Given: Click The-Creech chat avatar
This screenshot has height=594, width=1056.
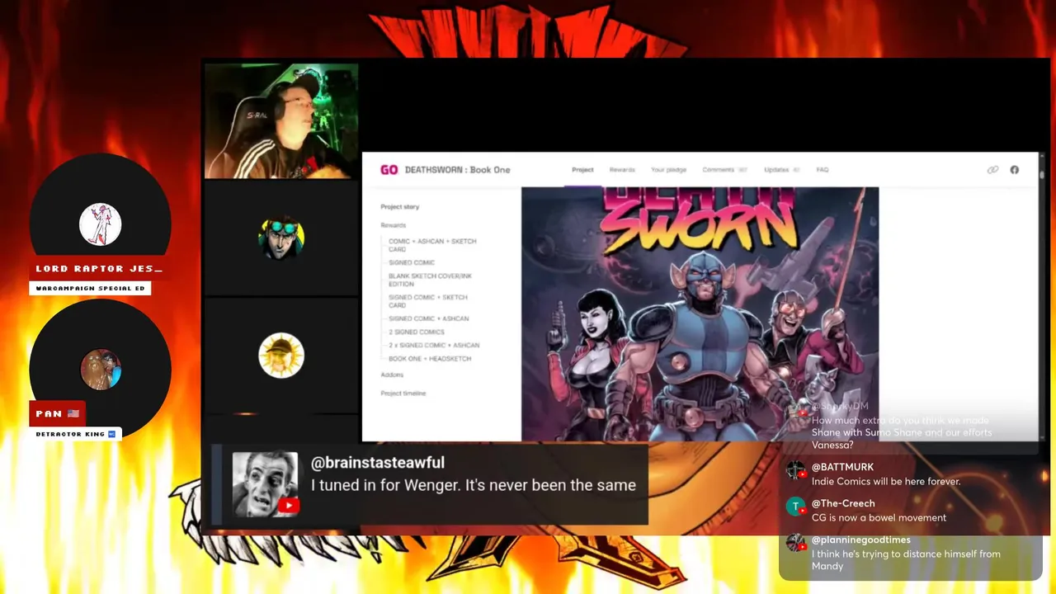Looking at the screenshot, I should (795, 506).
